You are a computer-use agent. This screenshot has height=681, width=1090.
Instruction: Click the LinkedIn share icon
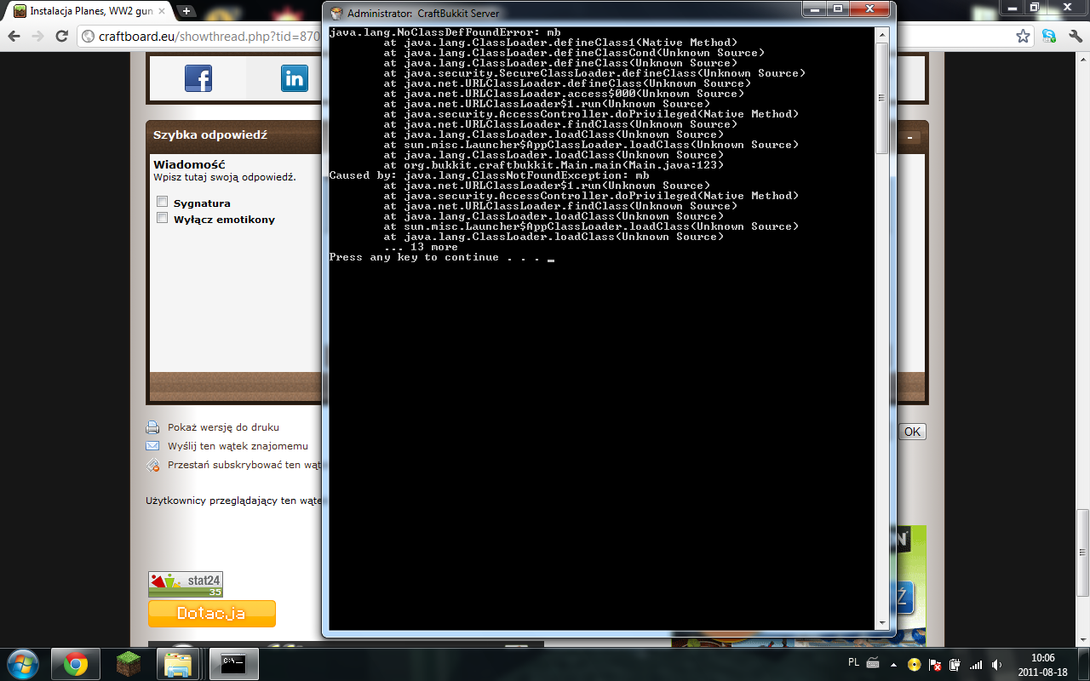[x=295, y=78]
